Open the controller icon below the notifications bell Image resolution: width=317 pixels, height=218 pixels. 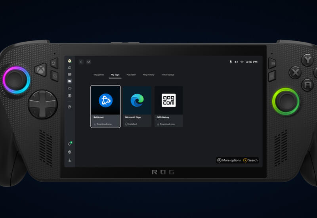pos(70,152)
